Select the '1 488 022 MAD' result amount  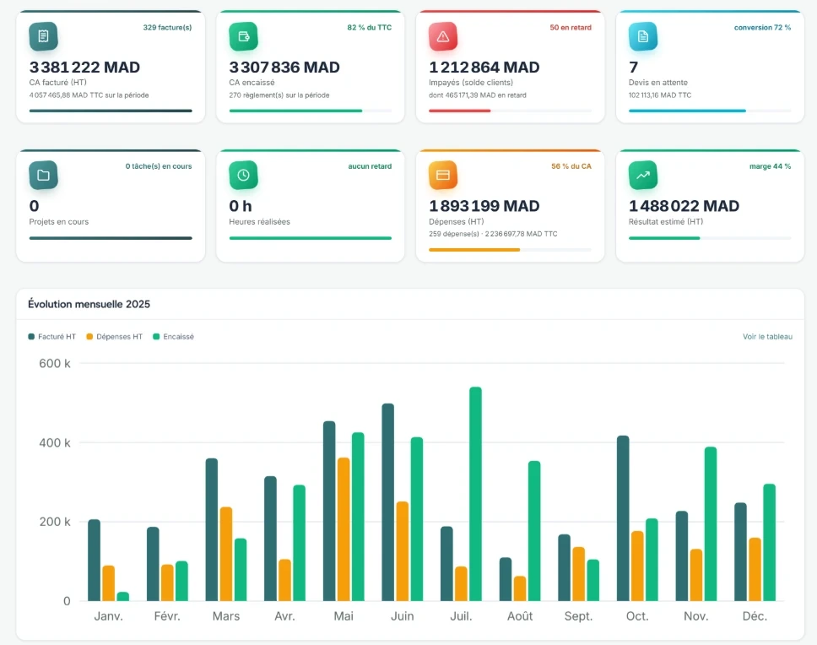coord(684,206)
